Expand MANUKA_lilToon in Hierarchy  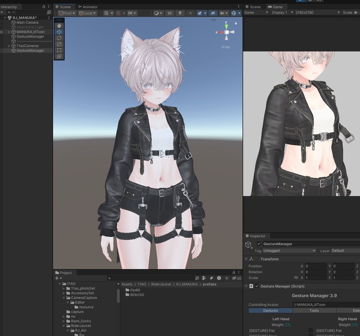pyautogui.click(x=9, y=32)
